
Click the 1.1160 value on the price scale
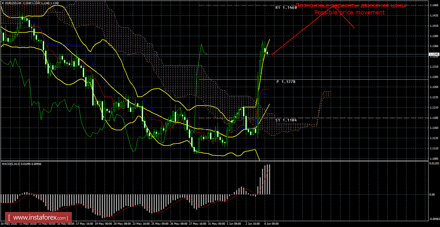pyautogui.click(x=434, y=128)
